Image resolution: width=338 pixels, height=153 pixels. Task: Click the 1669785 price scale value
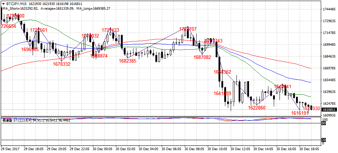pos(329,68)
